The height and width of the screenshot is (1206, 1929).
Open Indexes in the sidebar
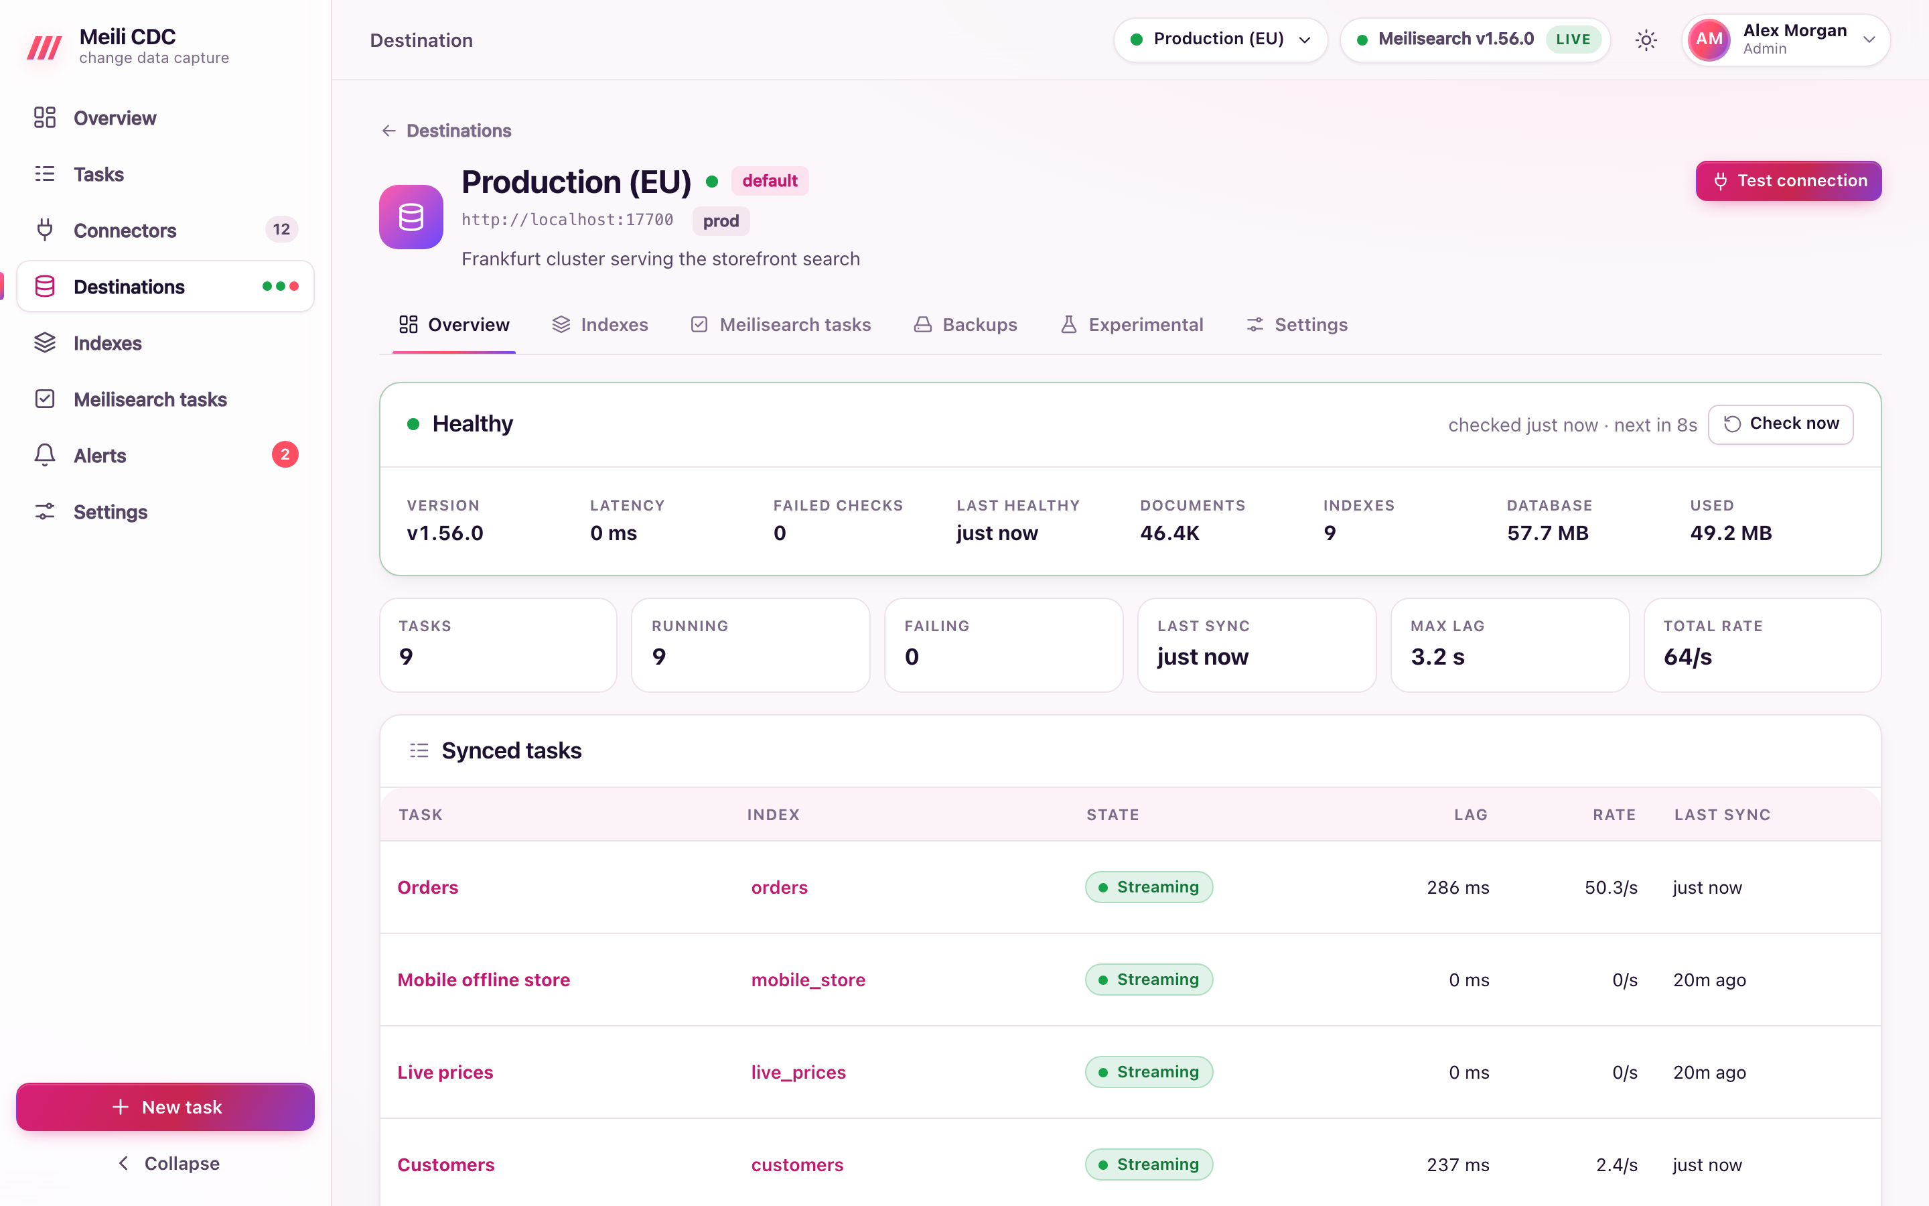pos(166,343)
